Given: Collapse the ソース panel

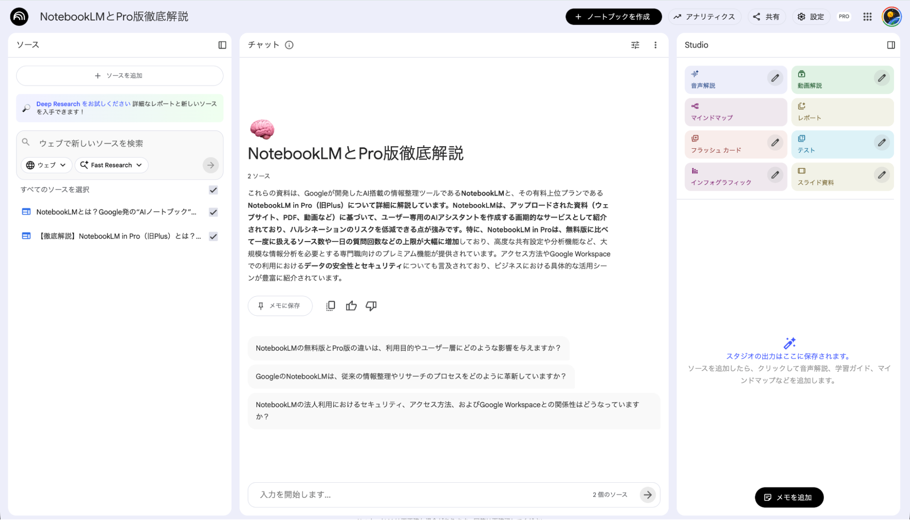Looking at the screenshot, I should click(x=223, y=45).
